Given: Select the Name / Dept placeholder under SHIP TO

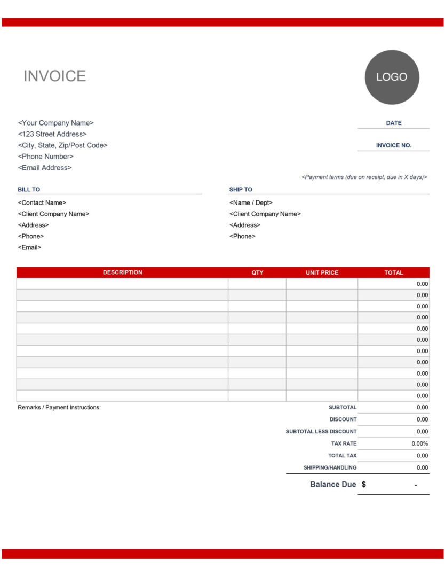Looking at the screenshot, I should coord(250,202).
